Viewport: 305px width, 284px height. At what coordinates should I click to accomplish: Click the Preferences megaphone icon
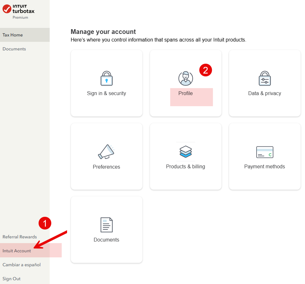tap(106, 152)
